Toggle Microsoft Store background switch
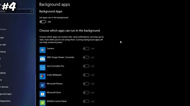The height and width of the screenshot is (106, 190). point(86,92)
